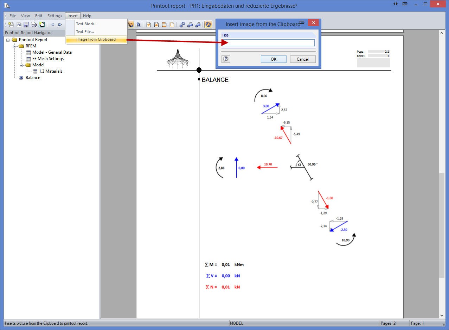Click the table icon beside FE Mesh Settings

point(28,59)
